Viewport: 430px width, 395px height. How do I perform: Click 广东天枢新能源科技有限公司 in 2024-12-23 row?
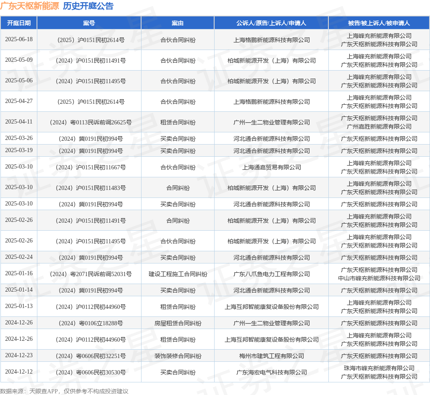(379, 356)
